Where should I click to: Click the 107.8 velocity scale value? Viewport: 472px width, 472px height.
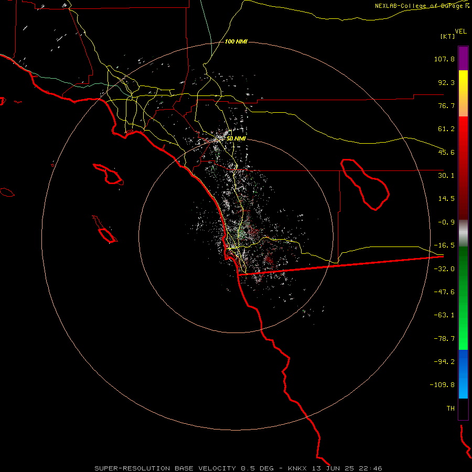coord(444,59)
